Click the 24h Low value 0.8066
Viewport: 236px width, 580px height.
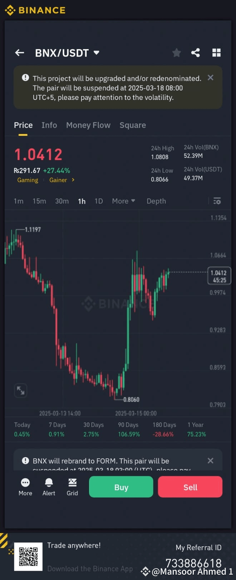pos(159,179)
